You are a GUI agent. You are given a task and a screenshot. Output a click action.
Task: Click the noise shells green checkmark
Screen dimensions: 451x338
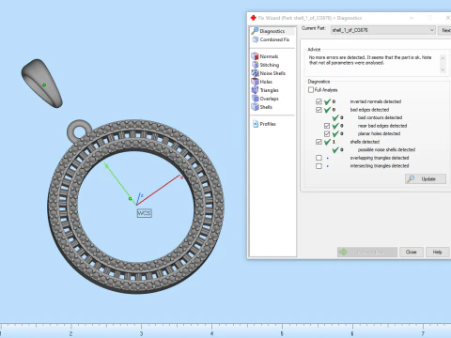pyautogui.click(x=335, y=150)
